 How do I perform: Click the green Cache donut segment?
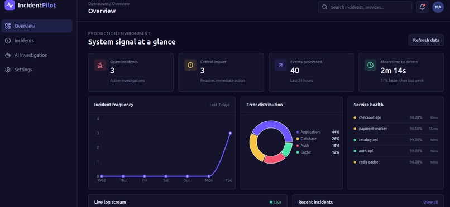288,149
